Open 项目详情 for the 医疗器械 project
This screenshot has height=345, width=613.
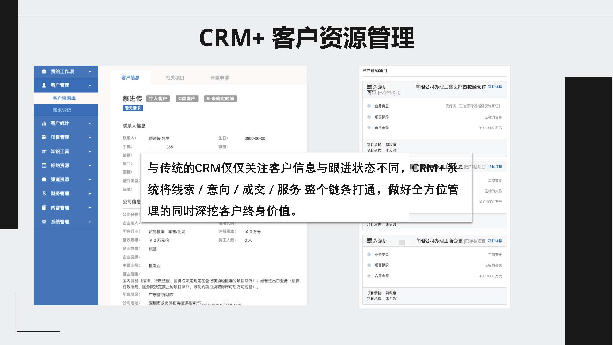(x=495, y=87)
